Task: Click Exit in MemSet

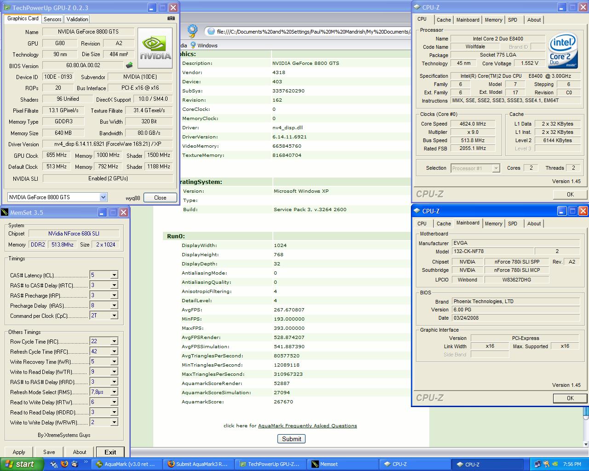Action: tap(110, 452)
